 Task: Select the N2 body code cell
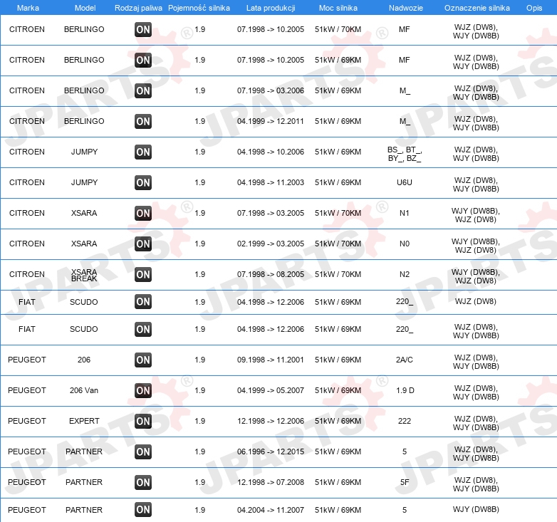point(405,274)
